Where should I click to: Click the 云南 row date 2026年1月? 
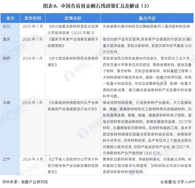(x=33, y=103)
